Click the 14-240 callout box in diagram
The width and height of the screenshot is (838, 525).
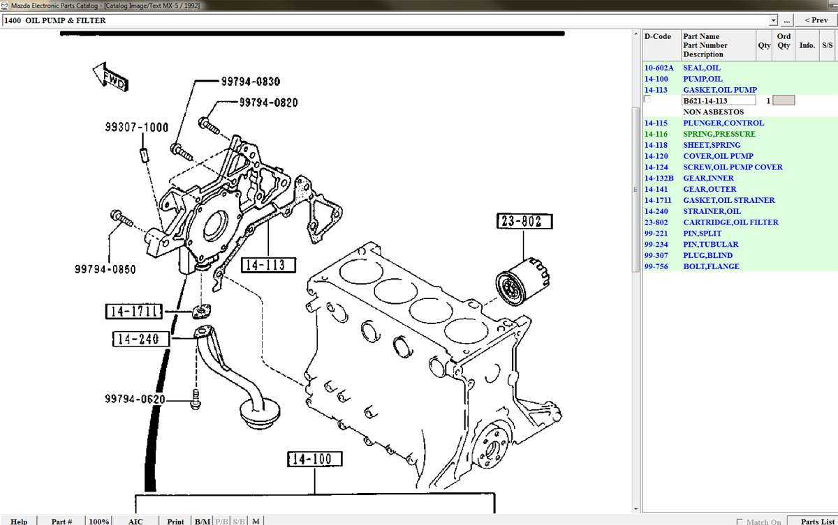pos(141,340)
